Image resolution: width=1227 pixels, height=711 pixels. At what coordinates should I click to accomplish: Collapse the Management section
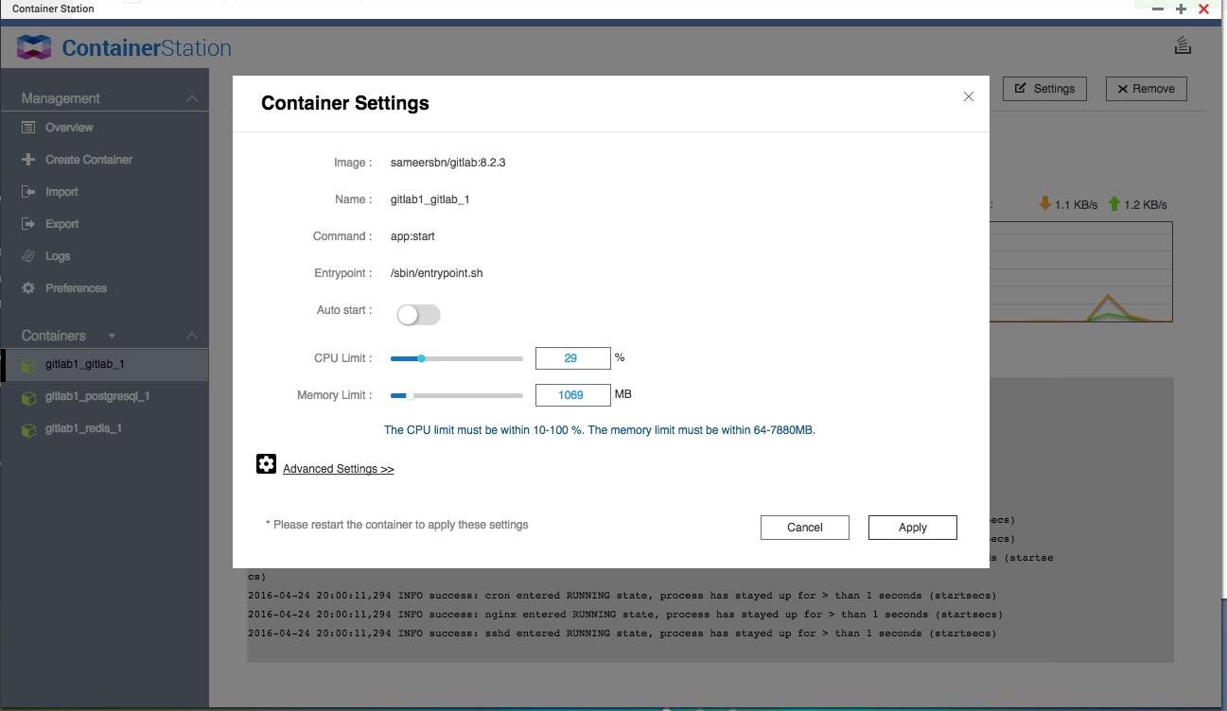(191, 96)
